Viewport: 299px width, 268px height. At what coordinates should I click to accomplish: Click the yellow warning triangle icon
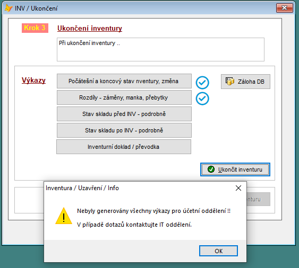click(64, 216)
